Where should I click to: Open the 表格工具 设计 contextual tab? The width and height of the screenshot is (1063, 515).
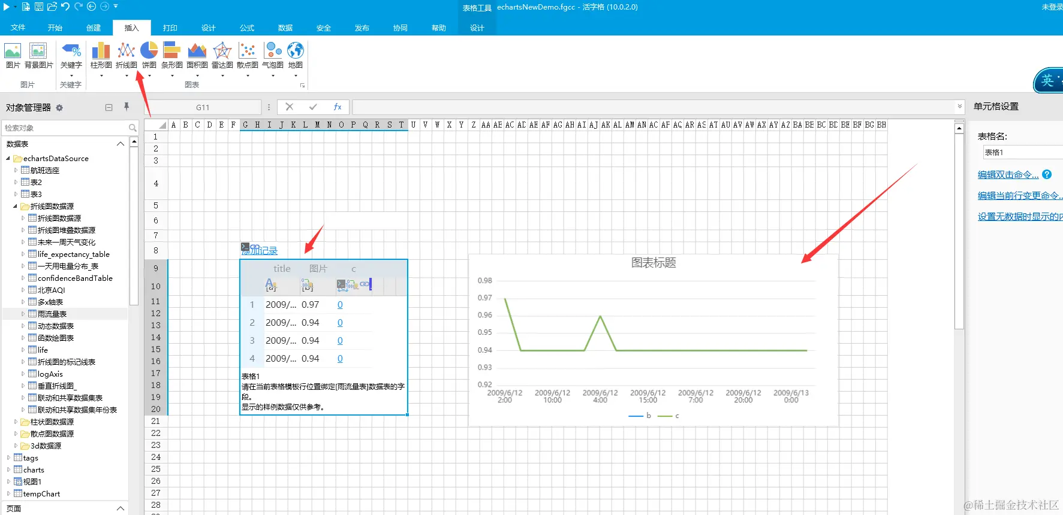click(x=477, y=28)
